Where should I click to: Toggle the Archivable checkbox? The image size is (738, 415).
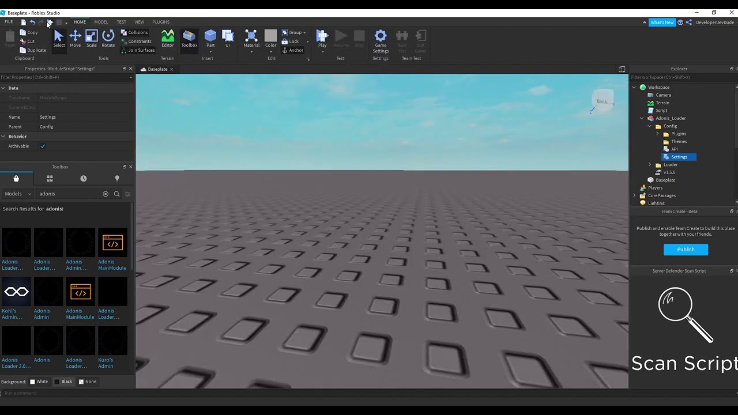pyautogui.click(x=42, y=146)
